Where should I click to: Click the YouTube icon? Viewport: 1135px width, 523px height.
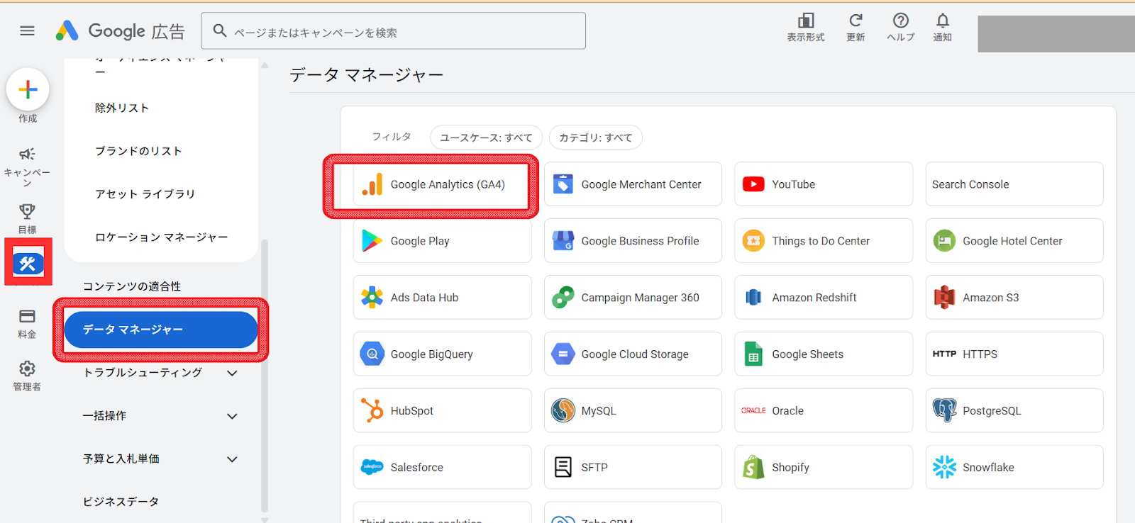(753, 184)
